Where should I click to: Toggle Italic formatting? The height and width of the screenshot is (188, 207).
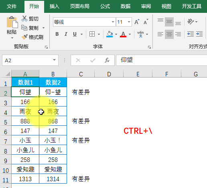66,34
